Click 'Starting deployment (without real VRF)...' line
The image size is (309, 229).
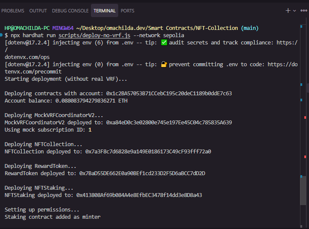66,79
